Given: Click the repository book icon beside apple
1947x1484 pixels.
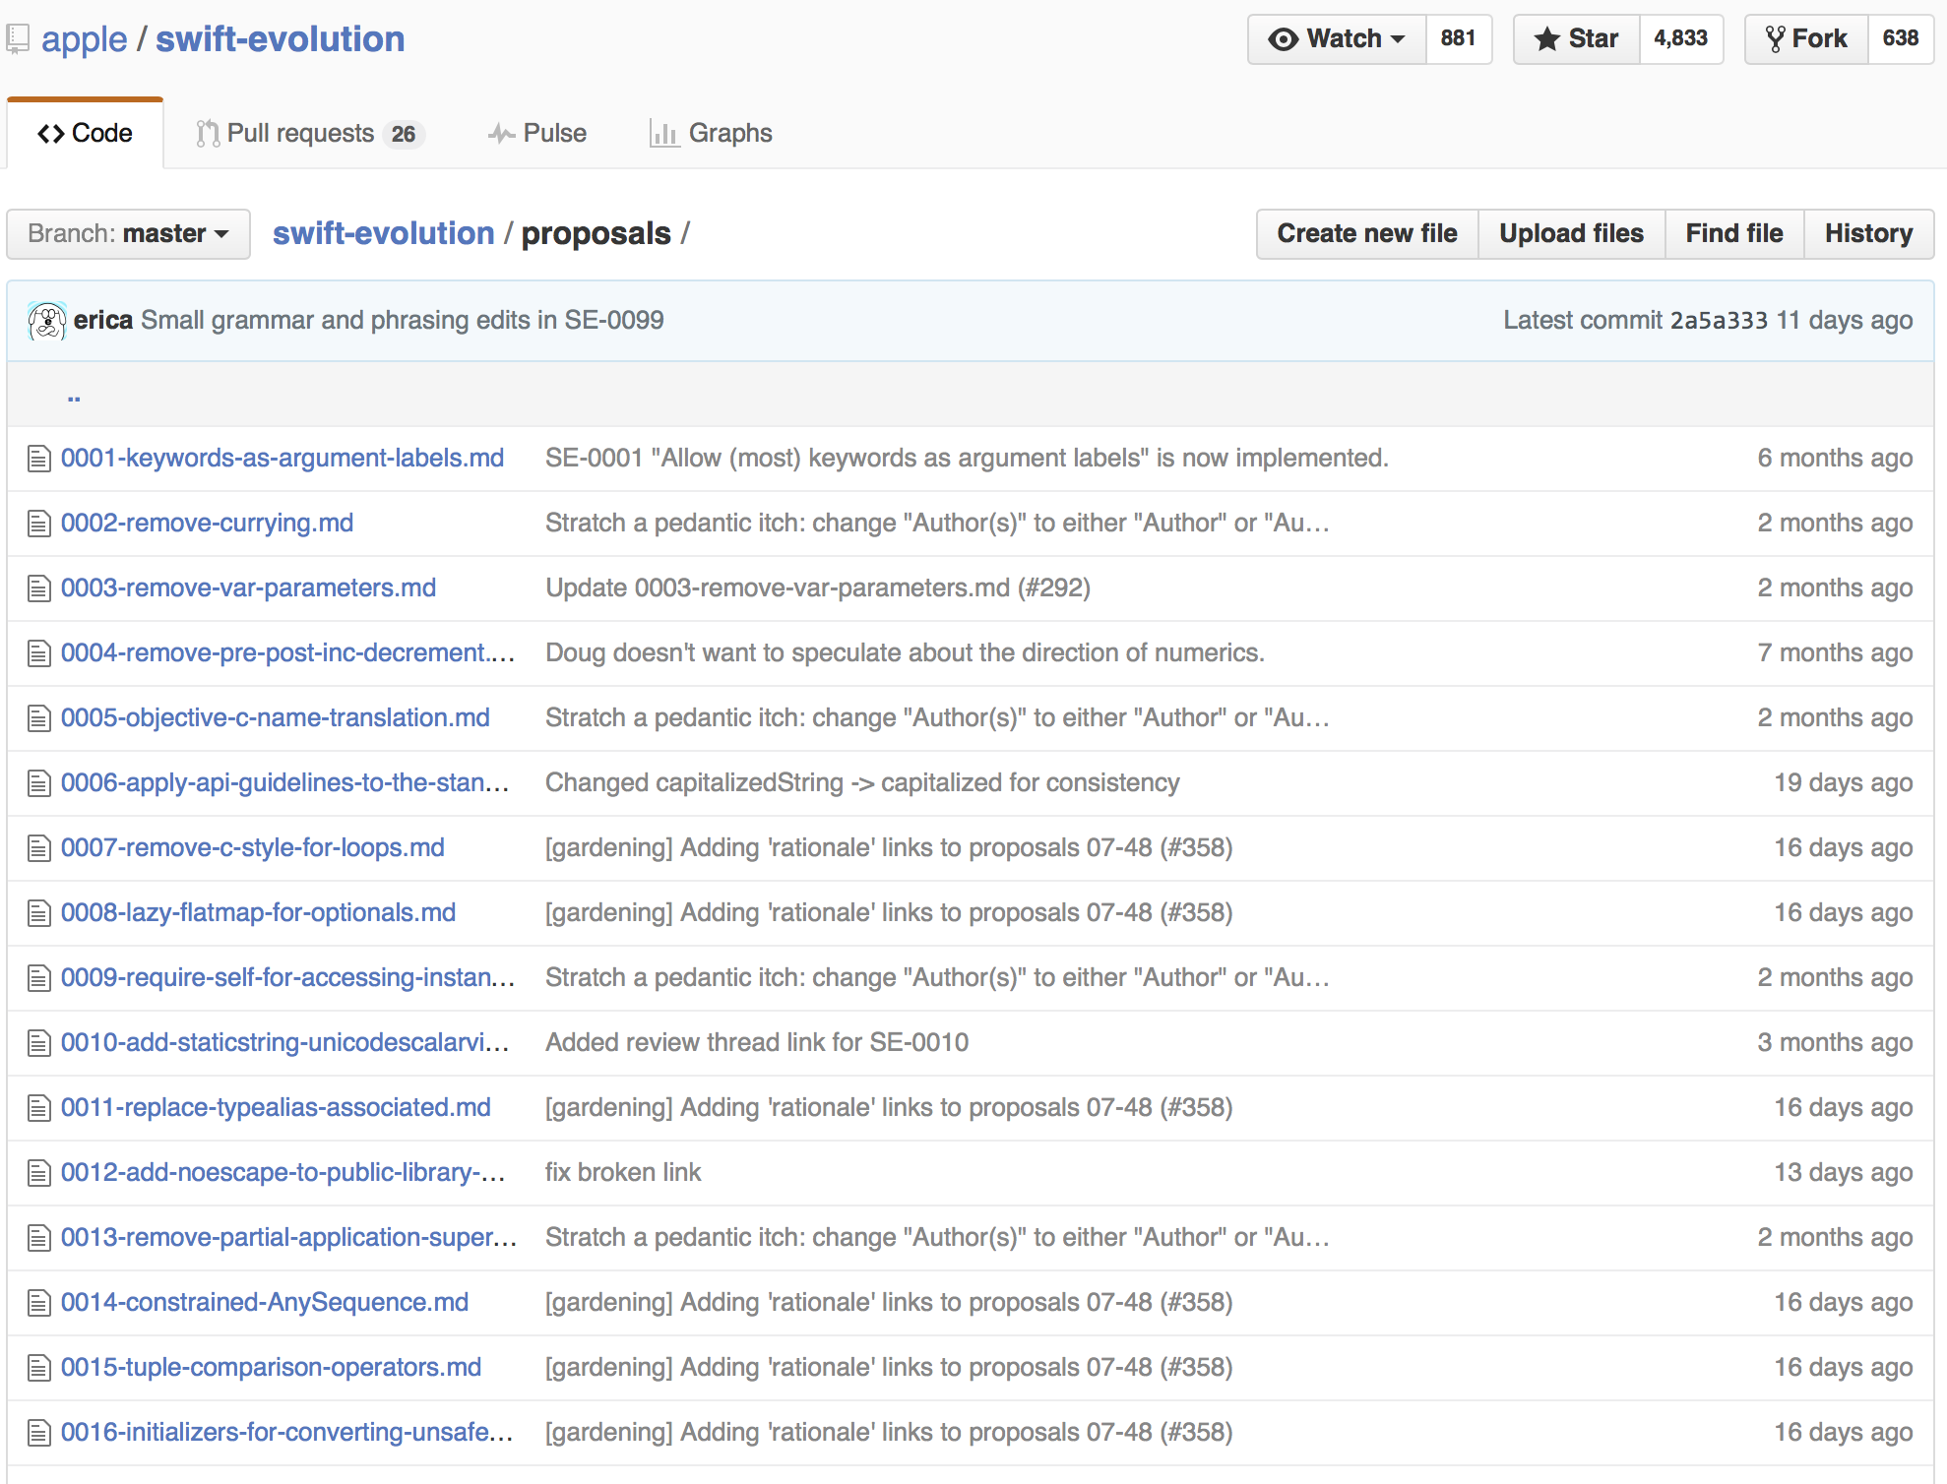Looking at the screenshot, I should [x=18, y=39].
